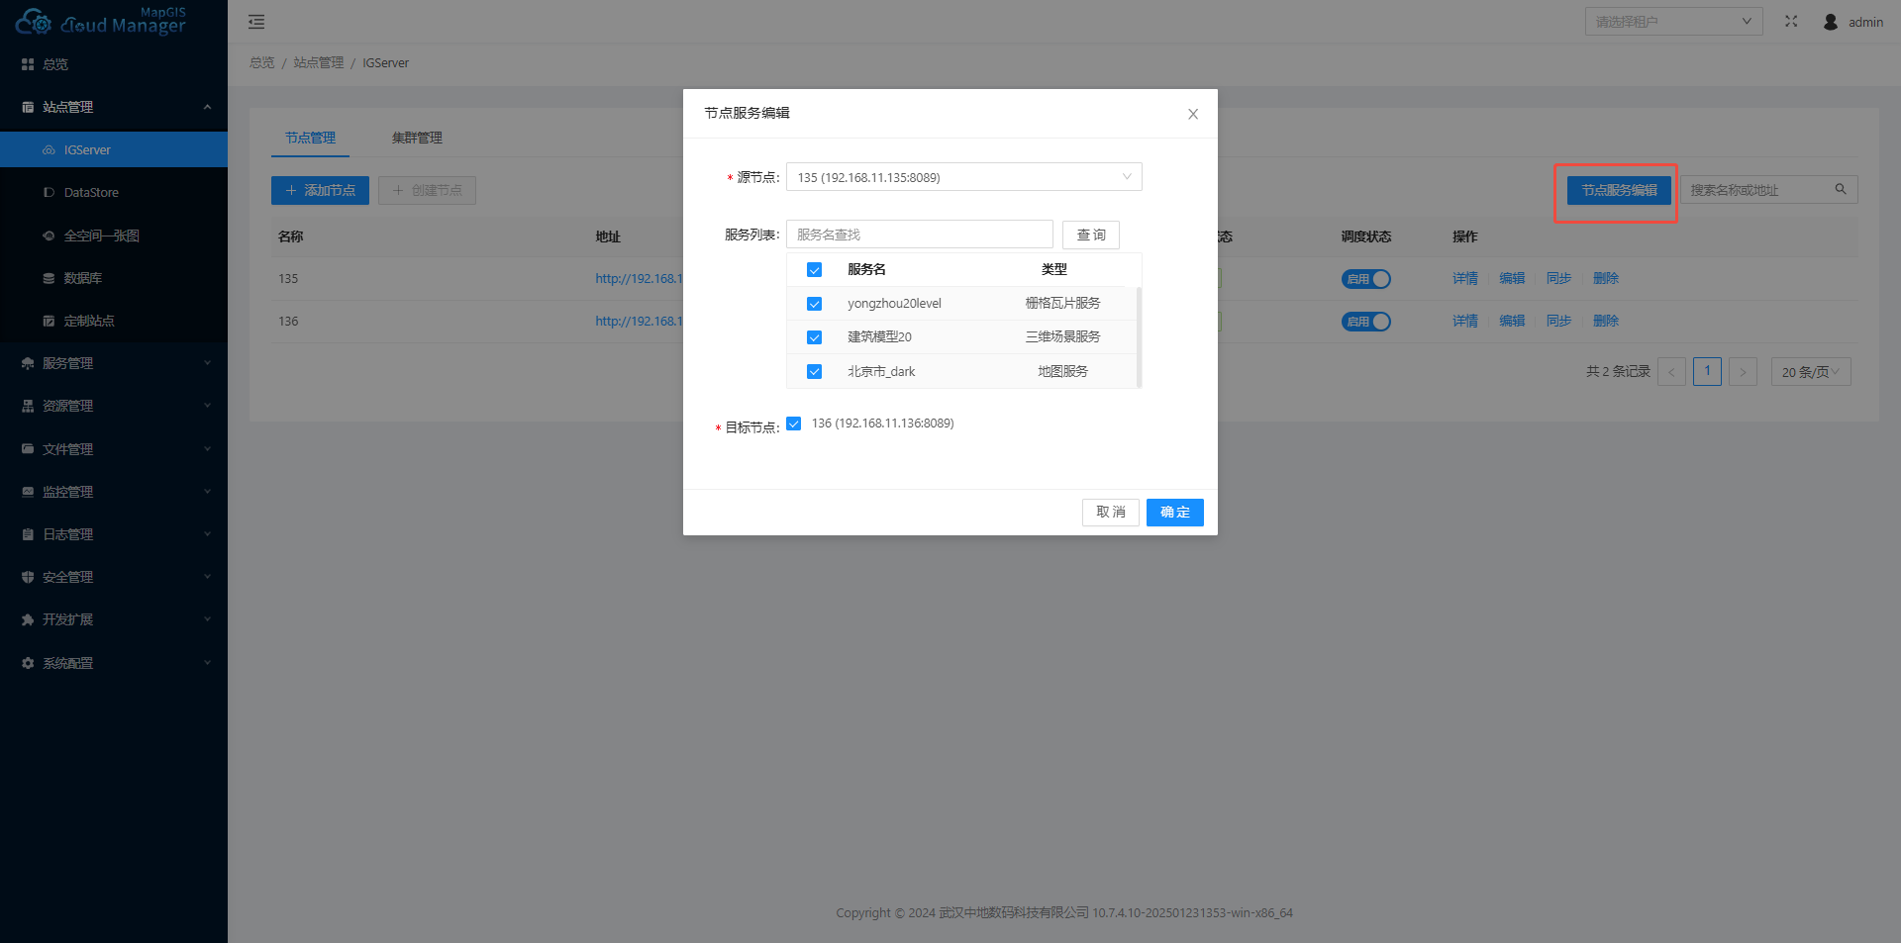
Task: Confirm the dialog with 确定
Action: click(x=1174, y=512)
